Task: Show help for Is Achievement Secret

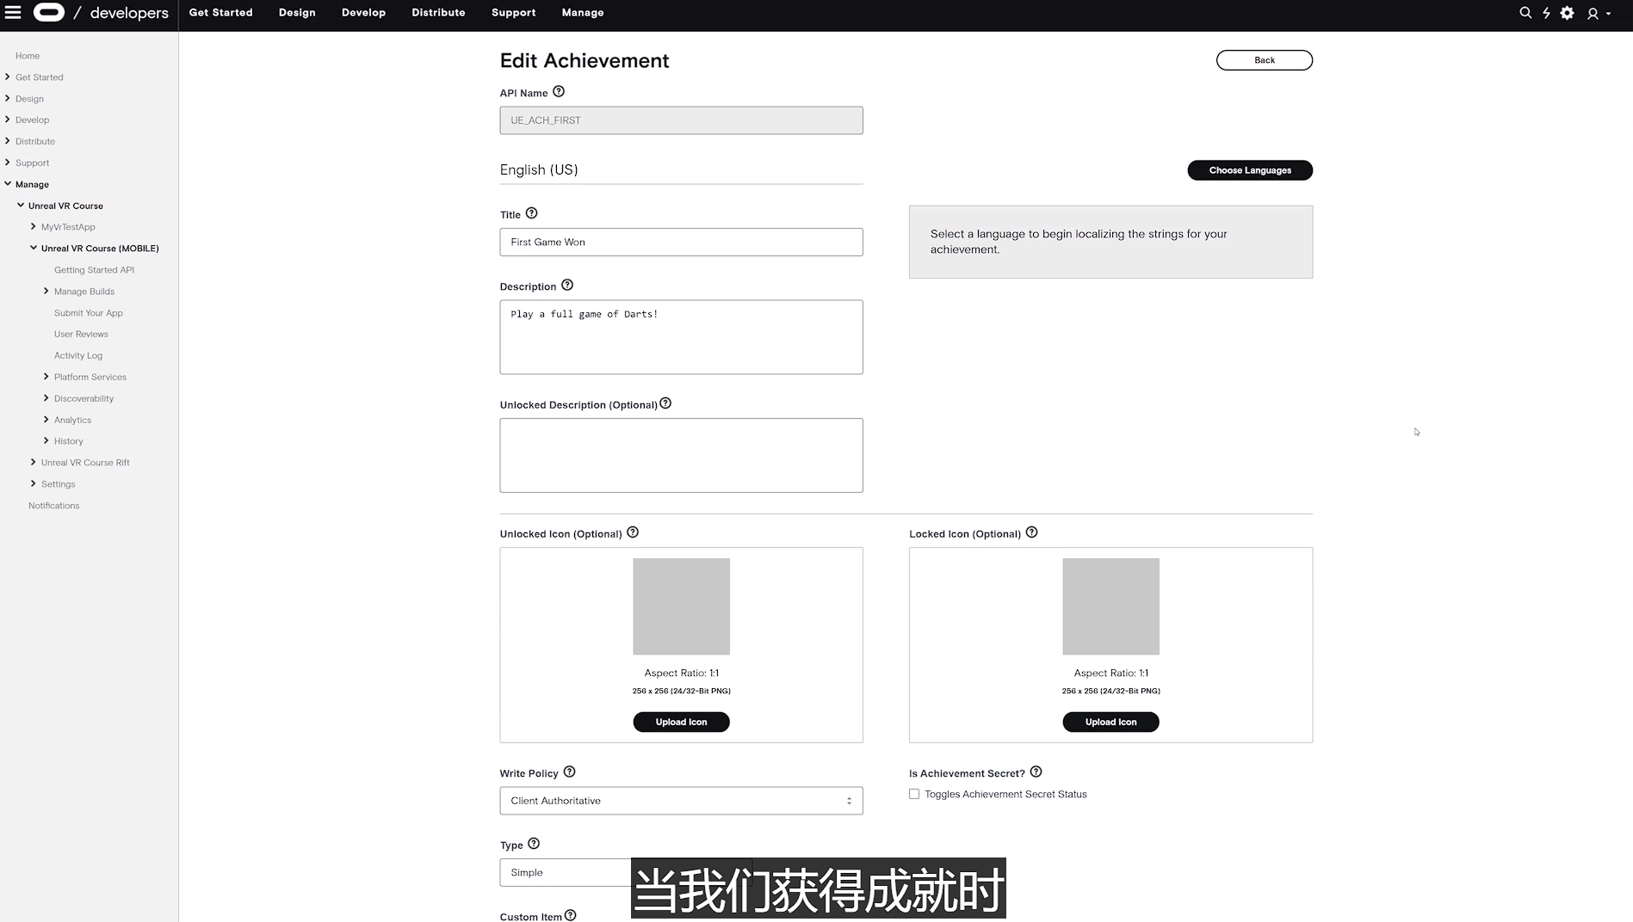Action: tap(1036, 772)
